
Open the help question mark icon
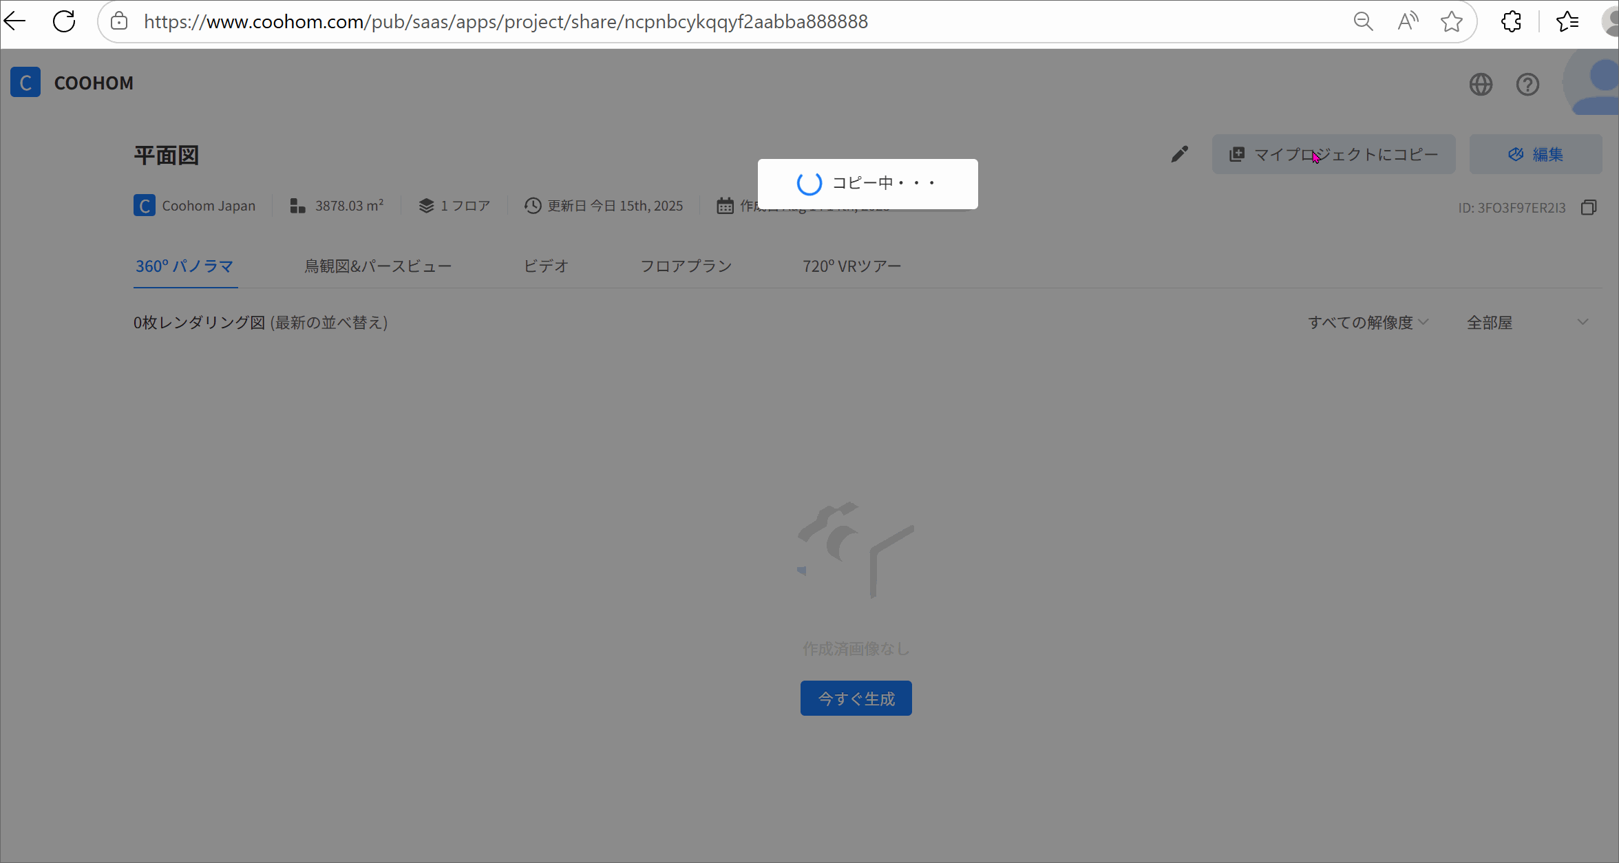(1527, 85)
